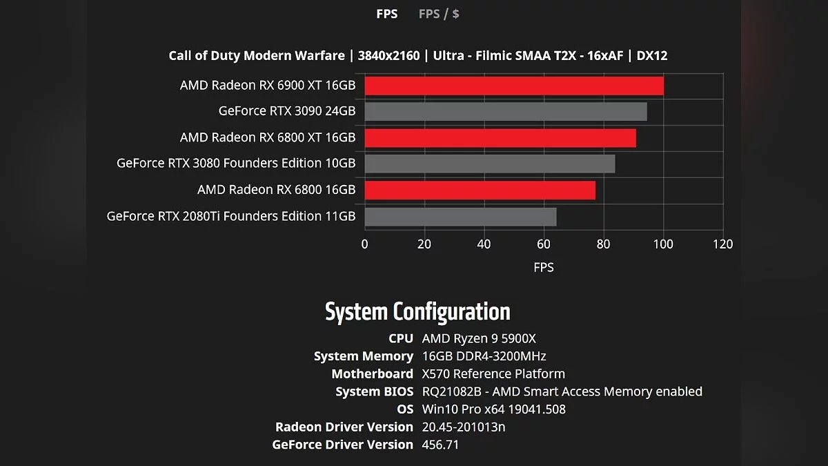Click the X570 Reference Platform text
828x466 pixels.
pyautogui.click(x=493, y=373)
